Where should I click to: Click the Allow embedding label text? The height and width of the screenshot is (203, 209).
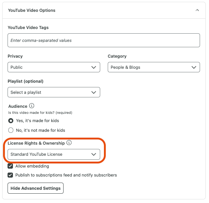32,166
